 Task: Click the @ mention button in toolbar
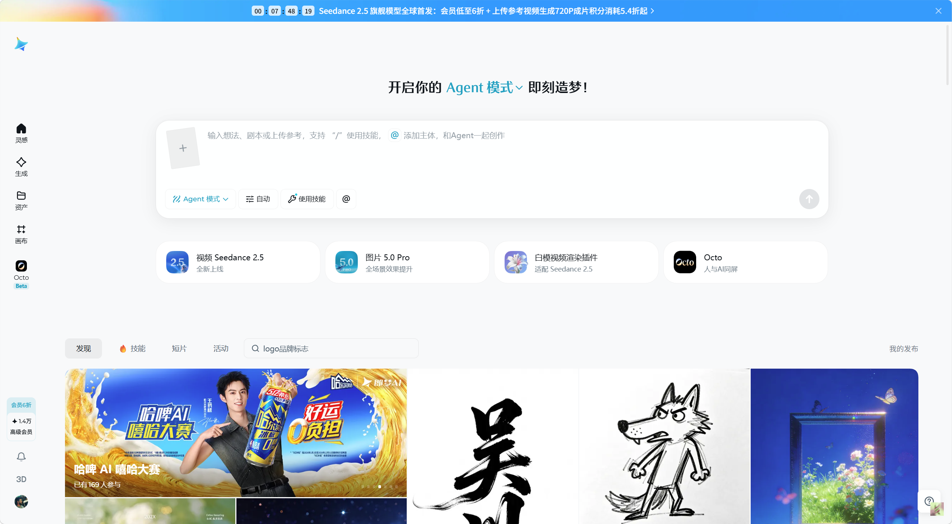coord(346,199)
